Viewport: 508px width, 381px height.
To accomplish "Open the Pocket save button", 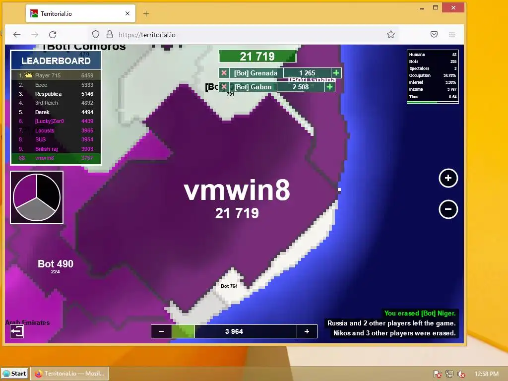I will pos(434,34).
